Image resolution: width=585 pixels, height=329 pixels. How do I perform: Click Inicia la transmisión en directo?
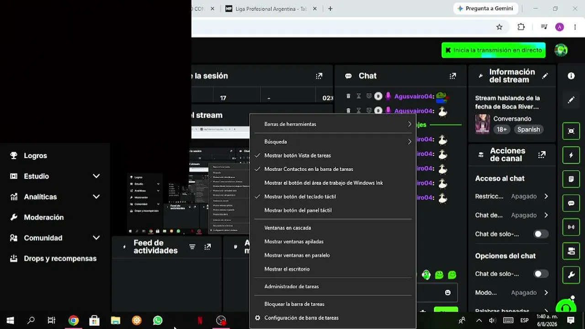[494, 50]
